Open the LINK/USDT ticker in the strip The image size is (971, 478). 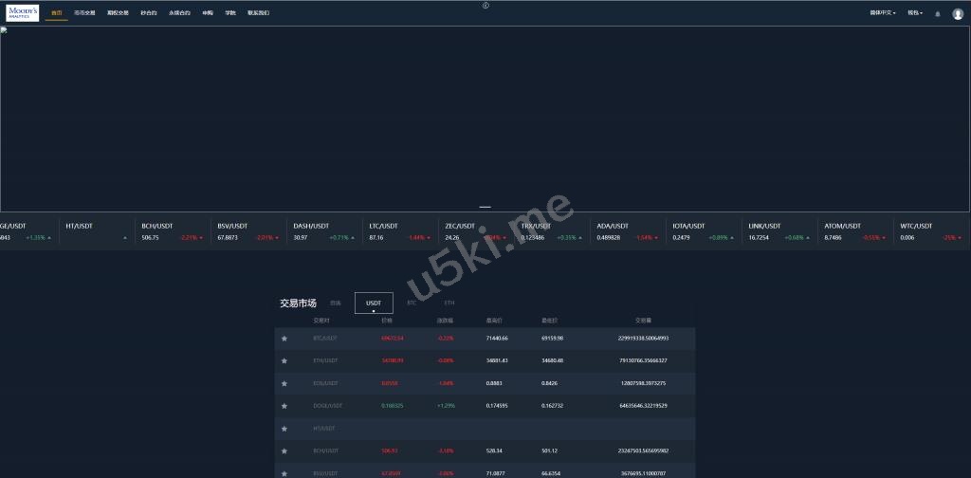779,231
